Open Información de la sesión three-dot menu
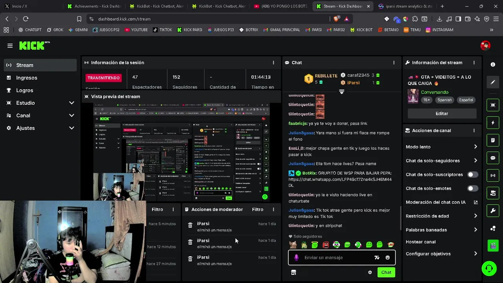Viewport: 503px width, 283px height. click(x=274, y=62)
